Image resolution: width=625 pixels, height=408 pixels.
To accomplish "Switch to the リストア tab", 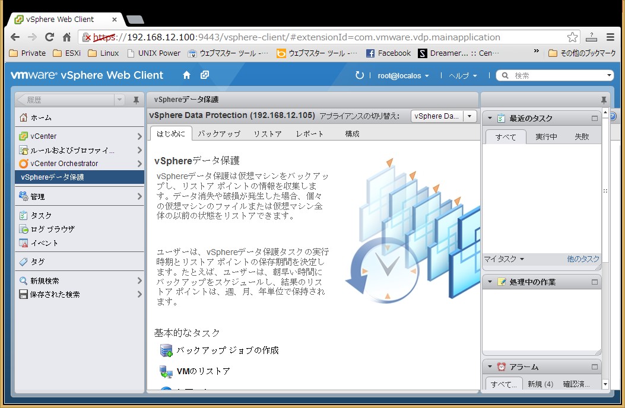I will point(268,134).
